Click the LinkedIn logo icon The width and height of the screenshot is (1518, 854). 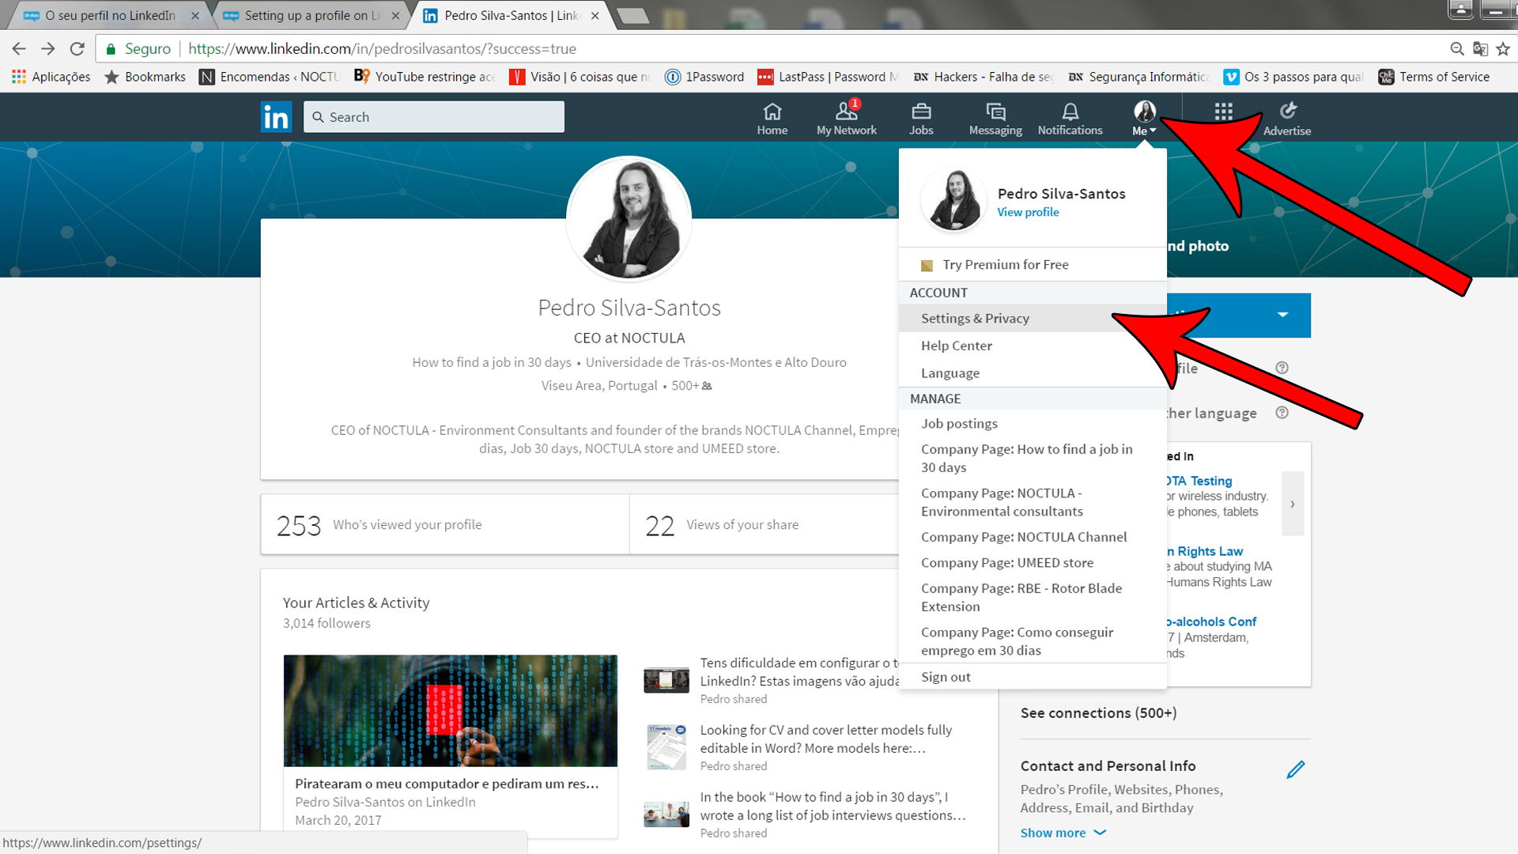[x=276, y=117]
